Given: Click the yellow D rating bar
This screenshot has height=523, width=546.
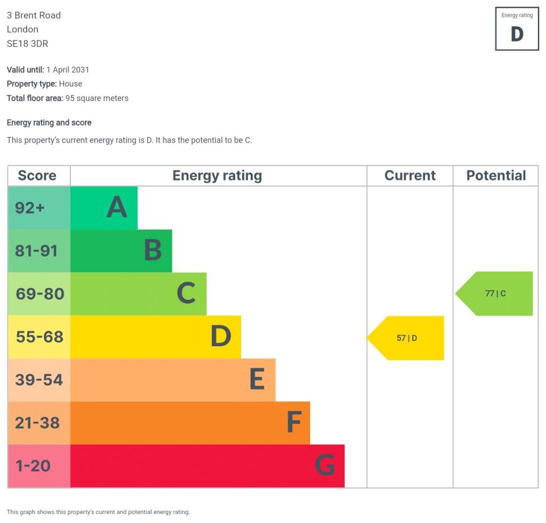Looking at the screenshot, I should [155, 337].
